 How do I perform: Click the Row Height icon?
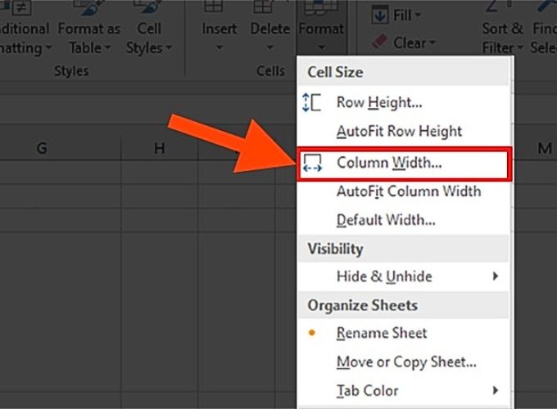(x=311, y=102)
